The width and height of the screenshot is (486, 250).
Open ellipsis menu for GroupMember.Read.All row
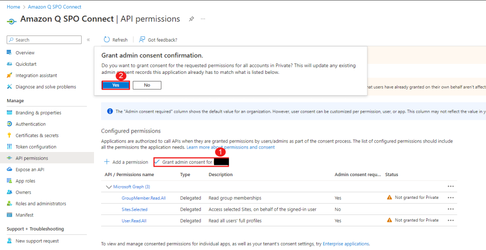451,198
